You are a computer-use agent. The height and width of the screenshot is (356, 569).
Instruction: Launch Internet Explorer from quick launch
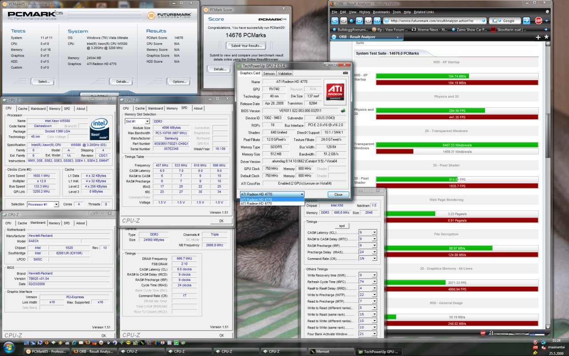click(x=74, y=343)
